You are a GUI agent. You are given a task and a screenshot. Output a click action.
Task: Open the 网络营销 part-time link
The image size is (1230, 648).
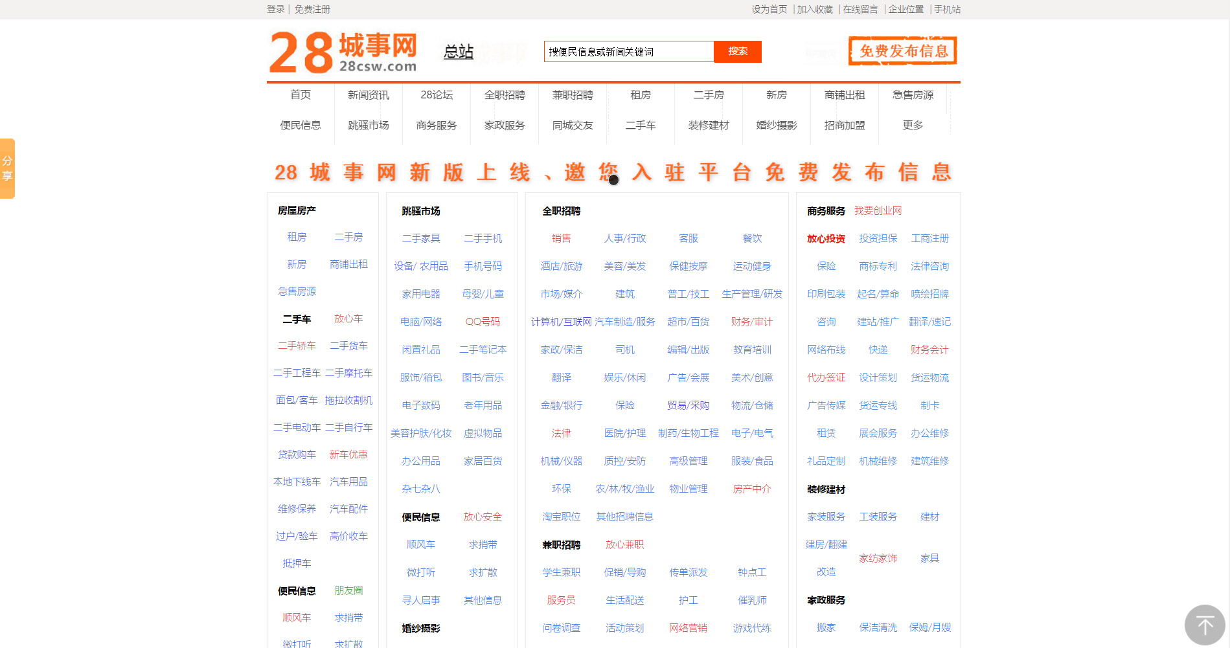(688, 628)
